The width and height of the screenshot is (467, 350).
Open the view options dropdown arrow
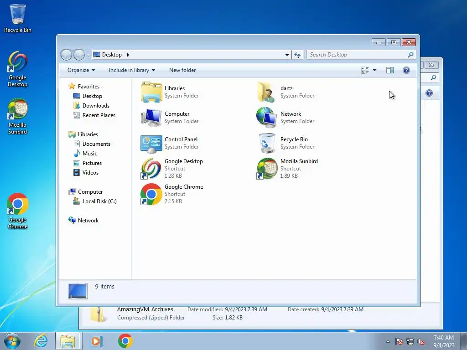(x=375, y=70)
